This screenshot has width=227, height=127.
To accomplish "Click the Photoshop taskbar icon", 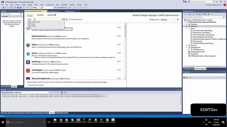I will click(101, 120).
